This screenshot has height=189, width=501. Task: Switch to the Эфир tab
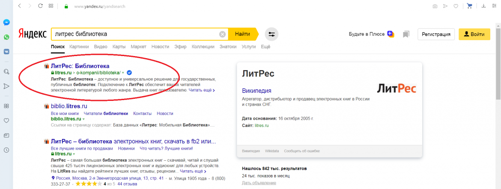coord(180,47)
